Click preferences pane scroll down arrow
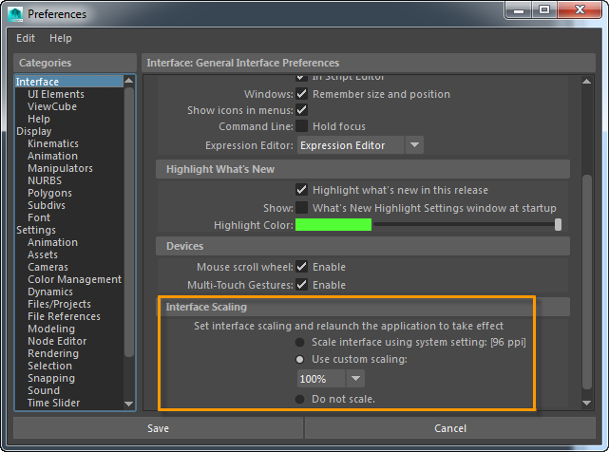This screenshot has width=609, height=452. [587, 403]
